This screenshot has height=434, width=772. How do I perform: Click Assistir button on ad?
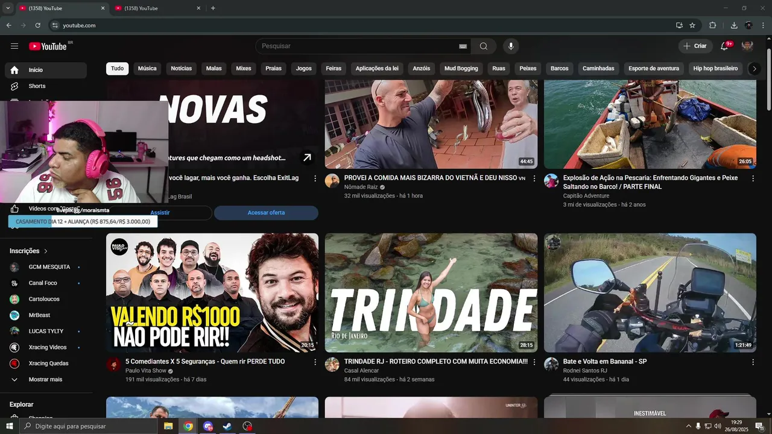pos(160,213)
